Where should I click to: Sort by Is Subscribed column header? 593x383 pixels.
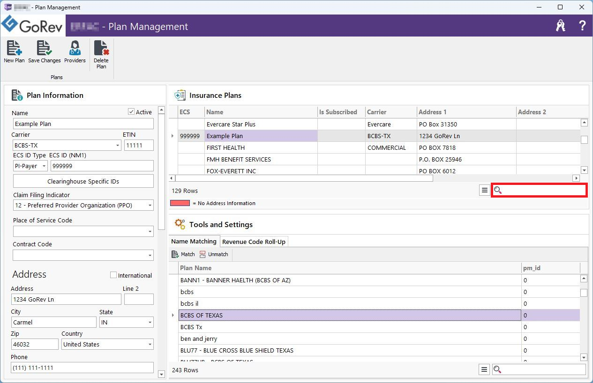[341, 112]
